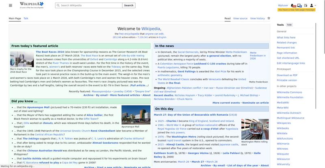Open the new Talk page message notice
This screenshot has width=325, height=168.
tap(303, 9)
